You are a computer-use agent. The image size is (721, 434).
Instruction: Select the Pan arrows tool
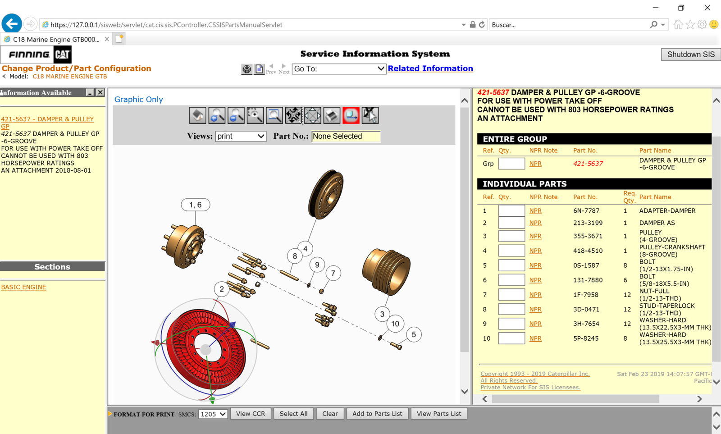coord(312,115)
